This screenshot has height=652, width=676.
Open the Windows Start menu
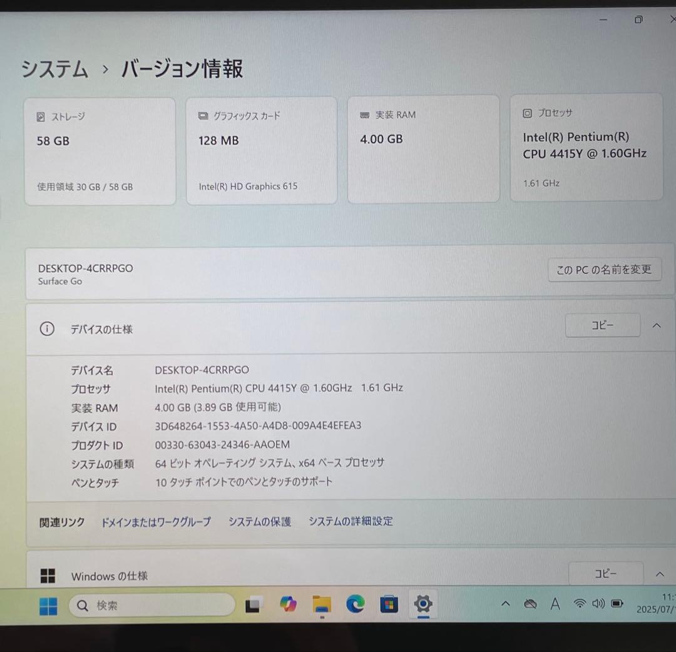(48, 606)
